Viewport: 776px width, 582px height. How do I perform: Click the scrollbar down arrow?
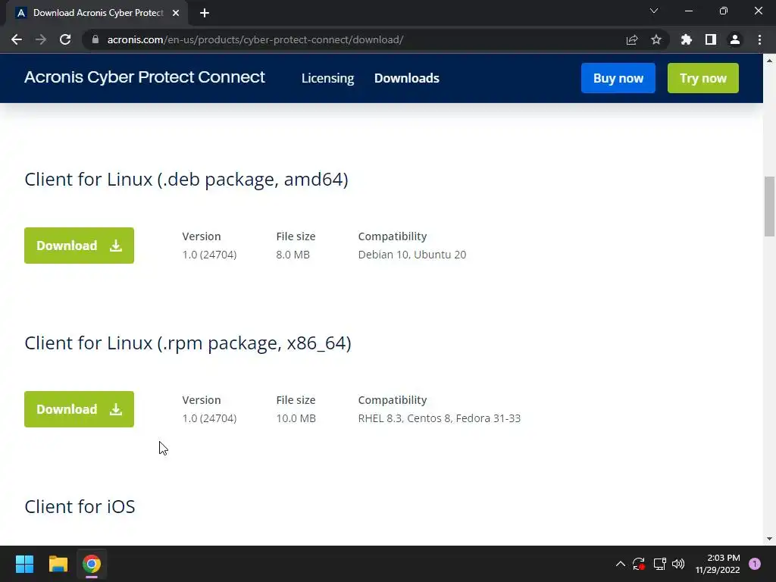coord(769,539)
